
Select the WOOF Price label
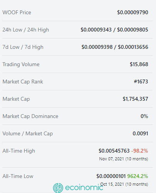coord(17,13)
